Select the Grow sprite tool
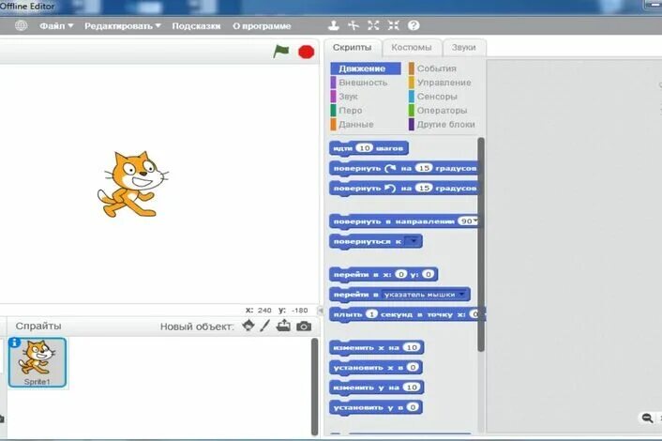This screenshot has height=441, width=662. [373, 25]
